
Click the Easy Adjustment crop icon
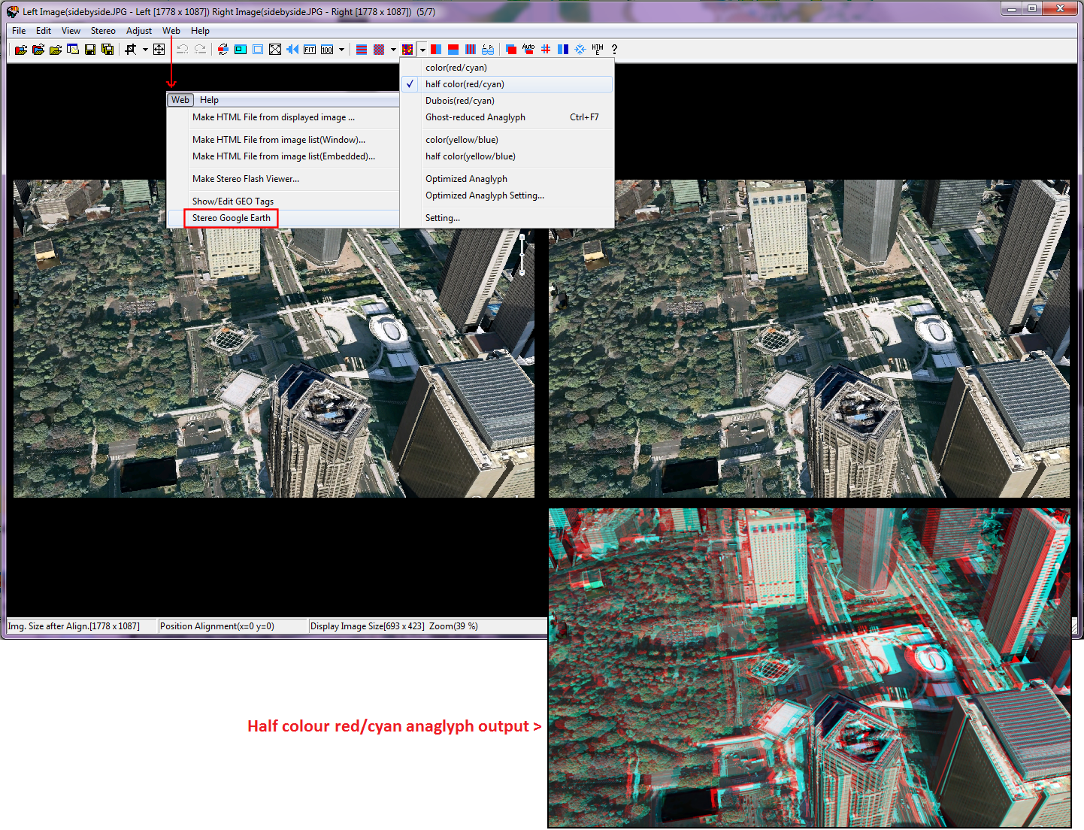coord(131,50)
